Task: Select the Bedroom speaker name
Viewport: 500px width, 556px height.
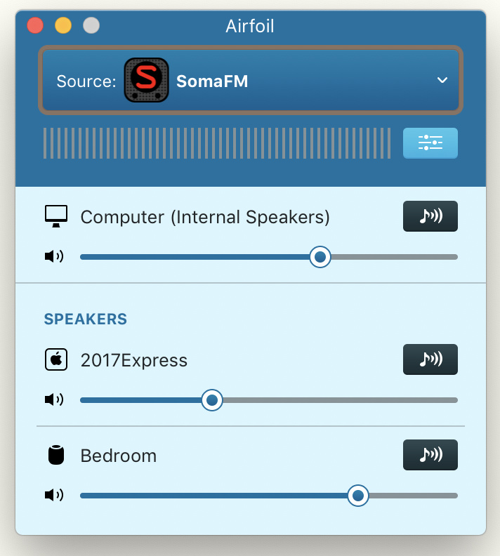Action: pos(119,456)
